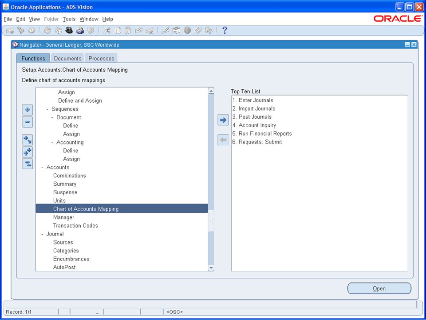The image size is (426, 320).
Task: Show the Navigator via toolbar icon
Action: point(32,31)
